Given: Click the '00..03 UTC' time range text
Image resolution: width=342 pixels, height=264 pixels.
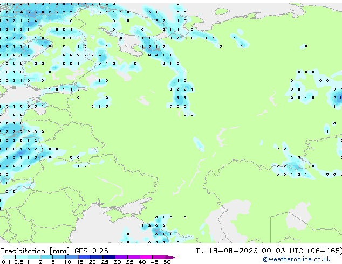Looking at the screenshot, I should 283,251.
